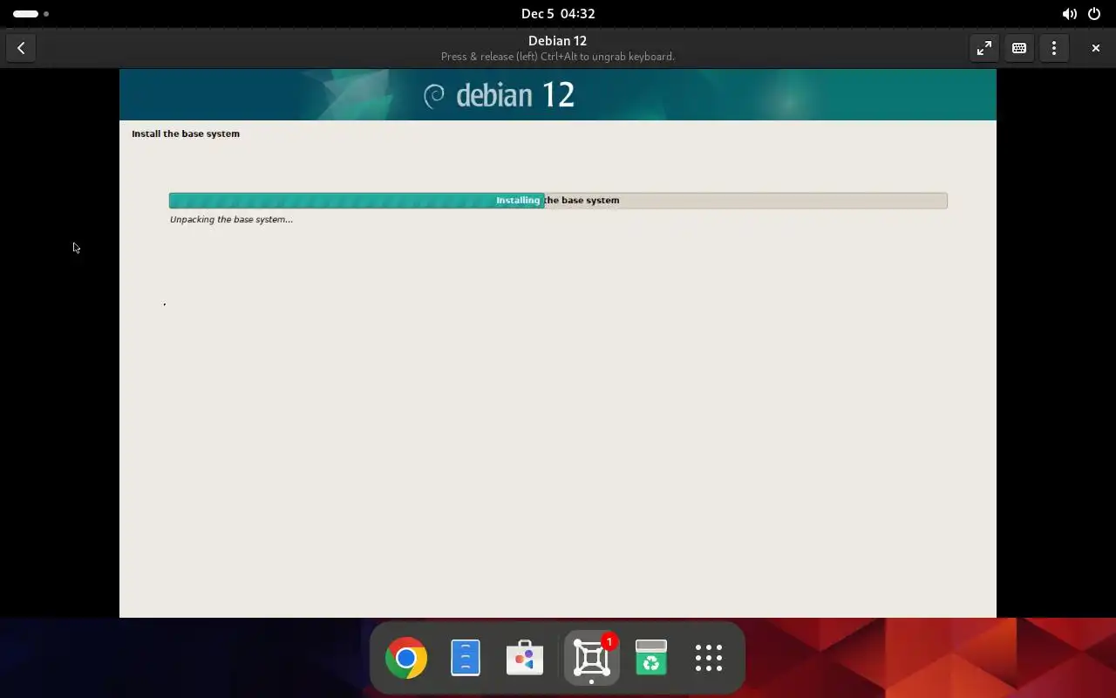
Task: Open the blue file manager icon in the dock
Action: click(466, 658)
